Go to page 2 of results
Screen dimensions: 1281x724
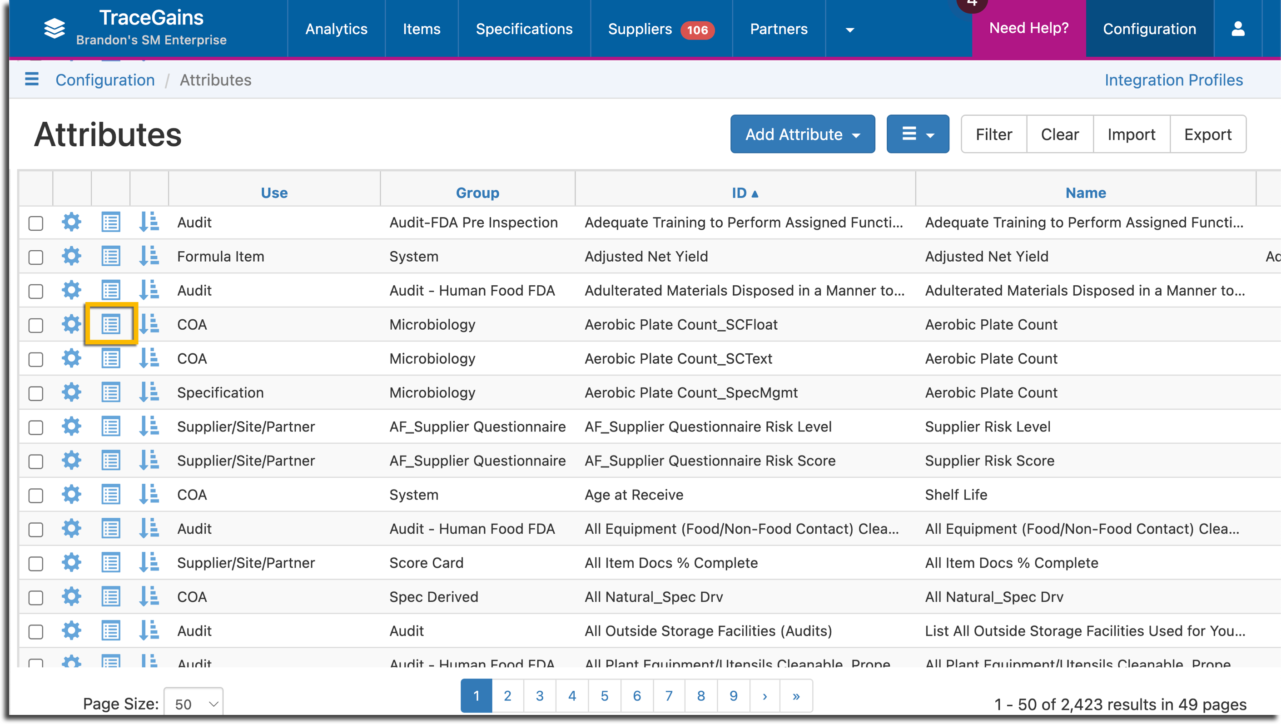(x=507, y=696)
